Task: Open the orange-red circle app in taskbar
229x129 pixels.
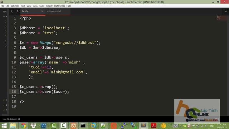Action: tap(113, 126)
